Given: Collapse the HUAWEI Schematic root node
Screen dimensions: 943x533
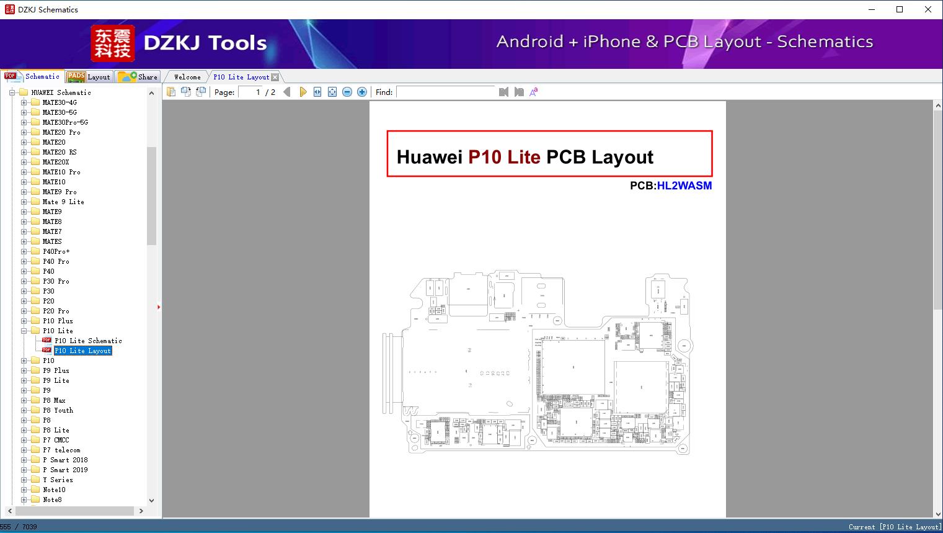Looking at the screenshot, I should 12,92.
